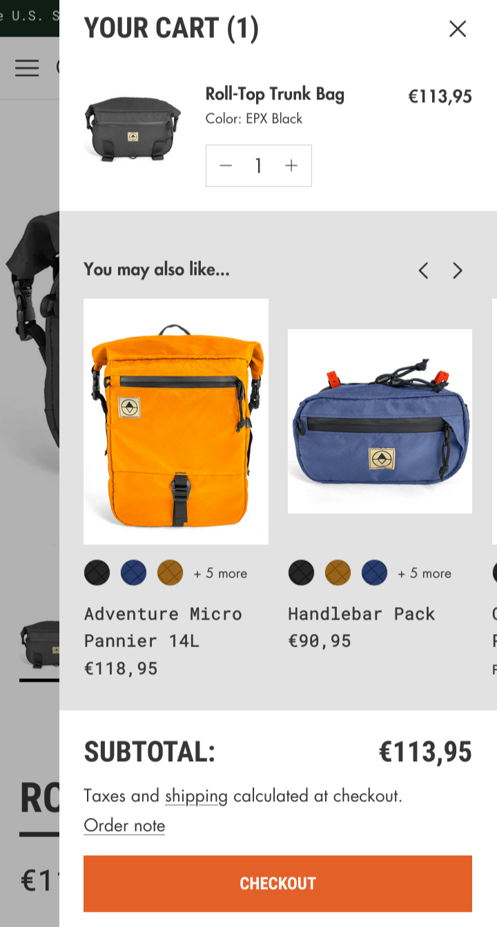
Task: Increase Roll-Top Trunk Bag quantity with plus
Action: pos(291,166)
